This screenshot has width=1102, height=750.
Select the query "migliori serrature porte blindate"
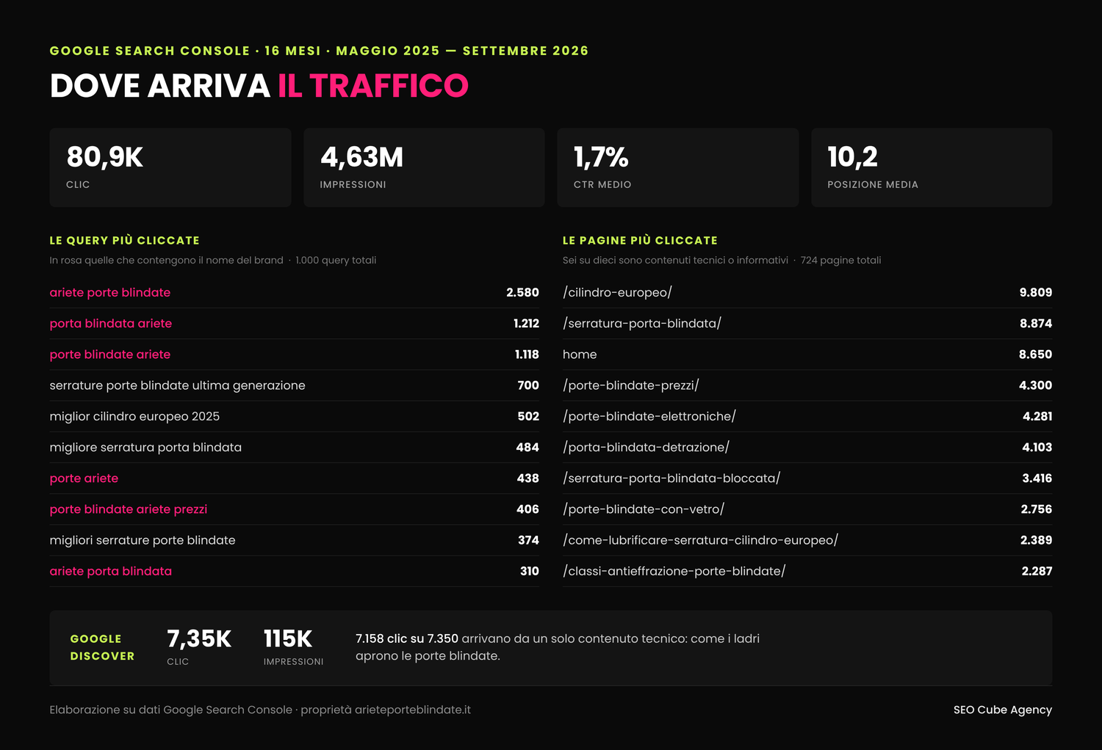pos(143,540)
